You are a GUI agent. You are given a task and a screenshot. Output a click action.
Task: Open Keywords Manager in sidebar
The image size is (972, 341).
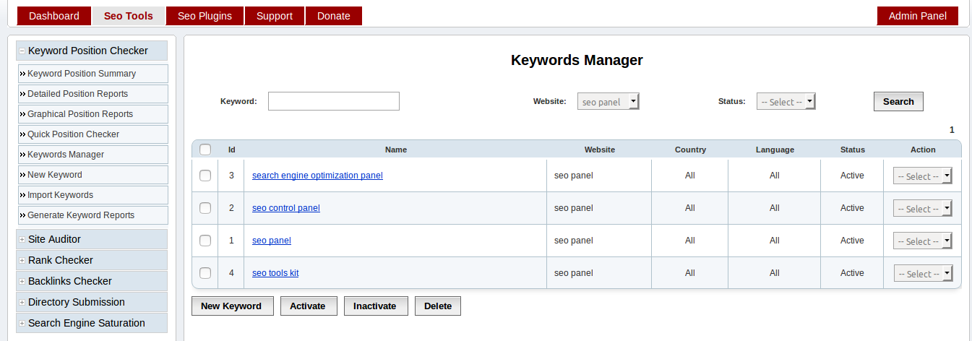(93, 155)
